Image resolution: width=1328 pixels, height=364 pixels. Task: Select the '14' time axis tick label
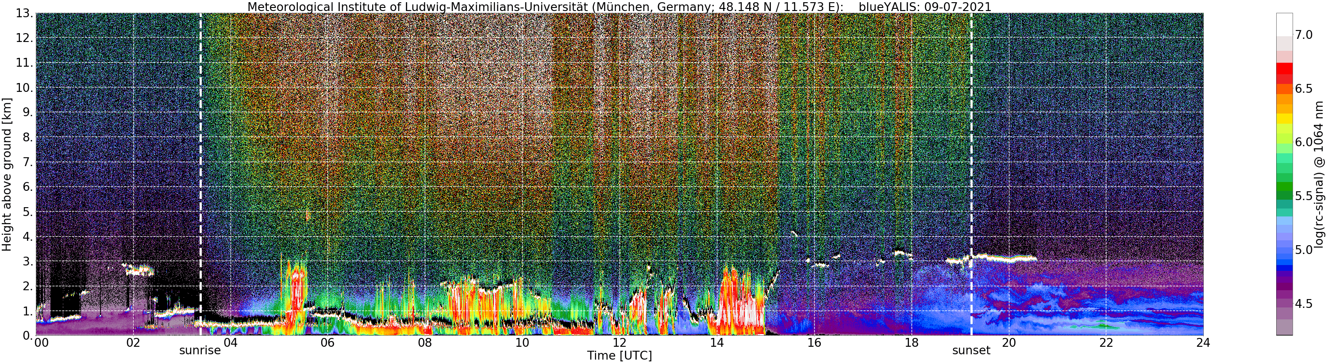[x=716, y=343]
